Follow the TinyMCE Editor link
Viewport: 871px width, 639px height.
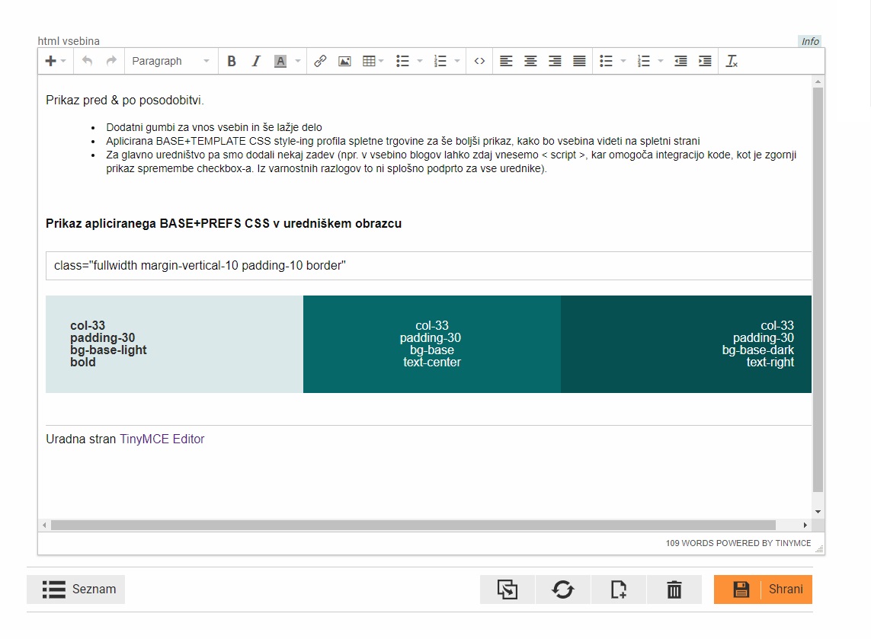pos(162,439)
